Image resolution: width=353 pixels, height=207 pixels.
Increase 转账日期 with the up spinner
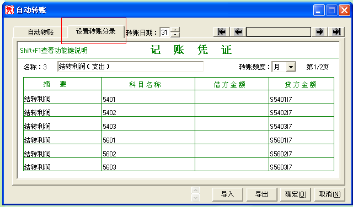175,30
